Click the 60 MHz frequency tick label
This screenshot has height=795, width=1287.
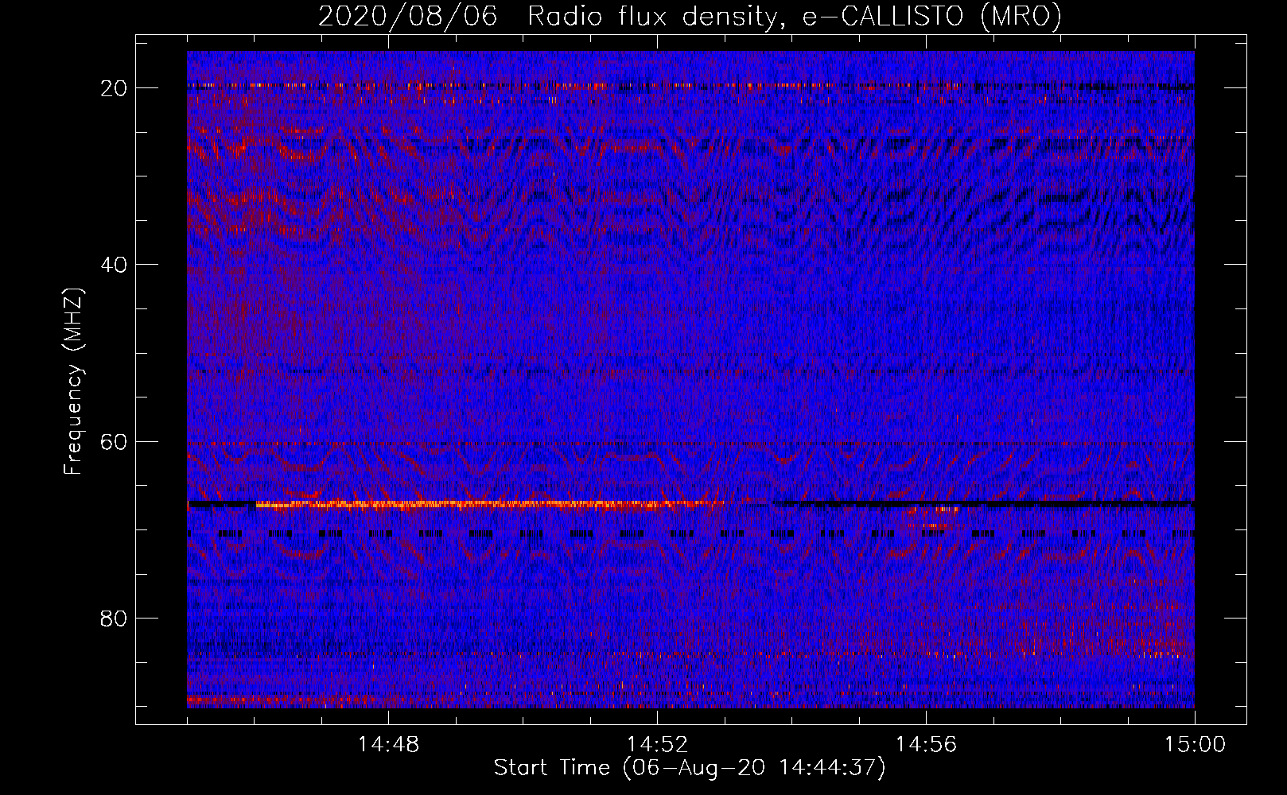(114, 441)
